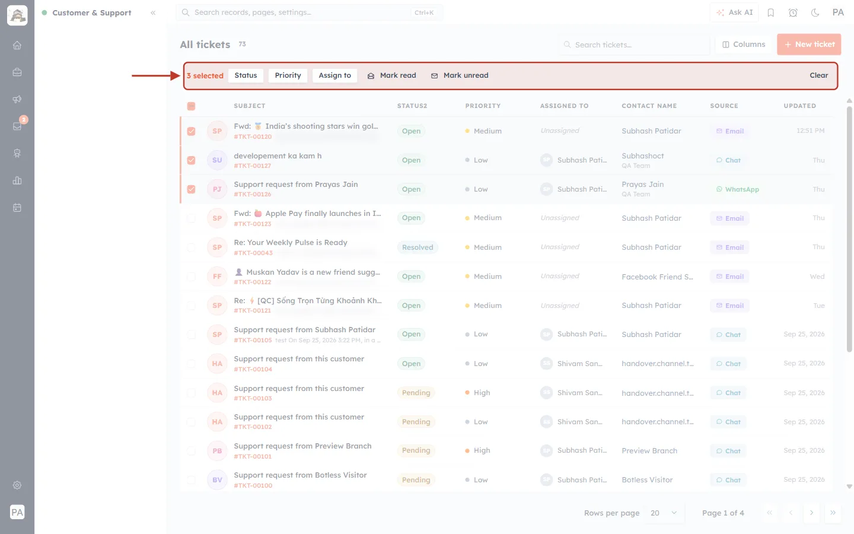Collapse the sidebar with the double chevron
This screenshot has height=534, width=854.
pos(153,12)
